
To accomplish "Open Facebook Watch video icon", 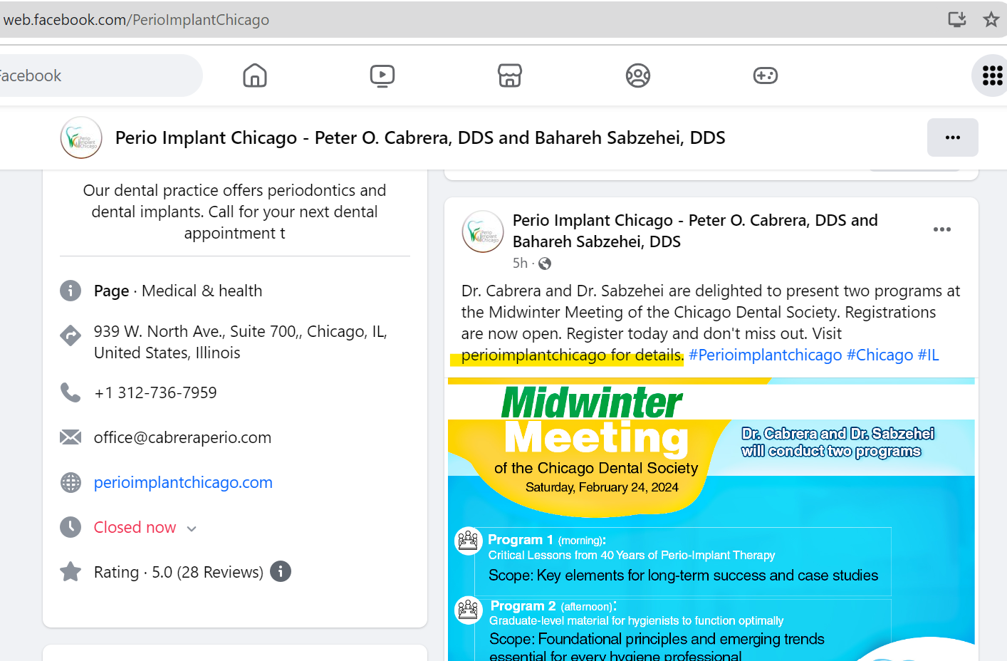I will [x=382, y=76].
